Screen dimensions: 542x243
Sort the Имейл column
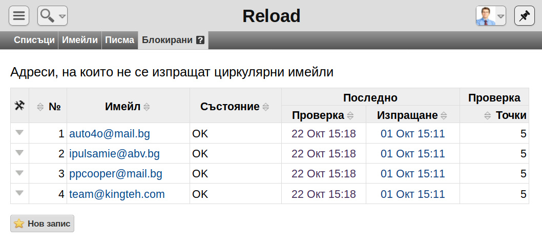click(x=147, y=107)
